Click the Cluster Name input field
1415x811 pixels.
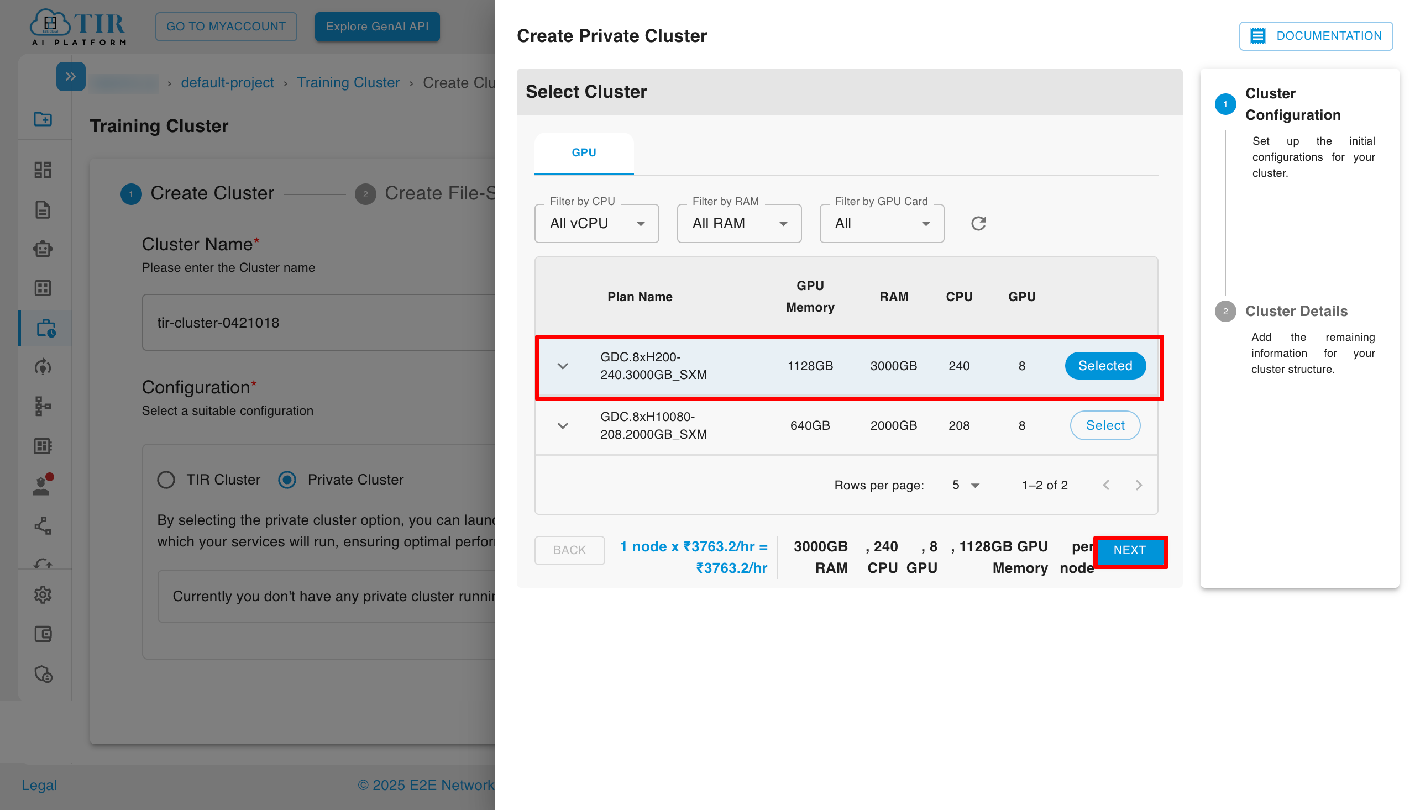click(x=319, y=323)
